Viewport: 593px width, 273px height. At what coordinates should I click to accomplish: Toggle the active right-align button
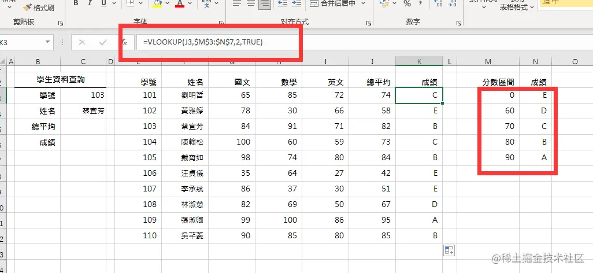click(x=265, y=3)
